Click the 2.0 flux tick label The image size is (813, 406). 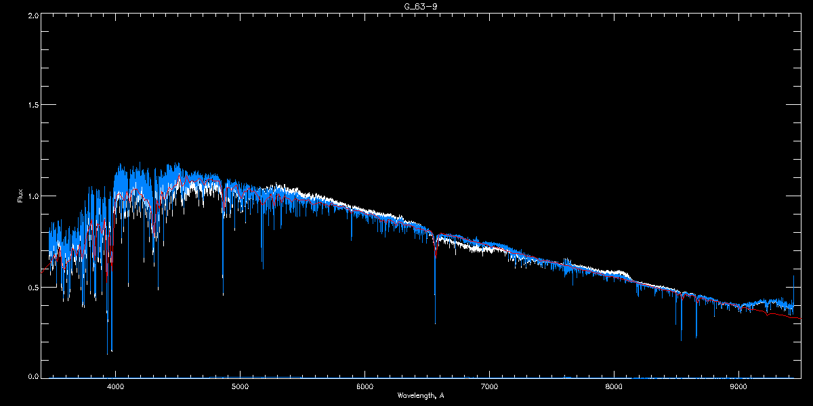click(33, 14)
